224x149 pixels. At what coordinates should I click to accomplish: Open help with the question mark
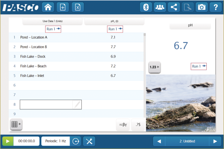point(215,7)
